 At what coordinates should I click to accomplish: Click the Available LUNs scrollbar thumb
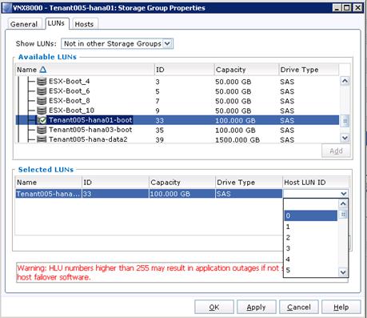[x=345, y=121]
